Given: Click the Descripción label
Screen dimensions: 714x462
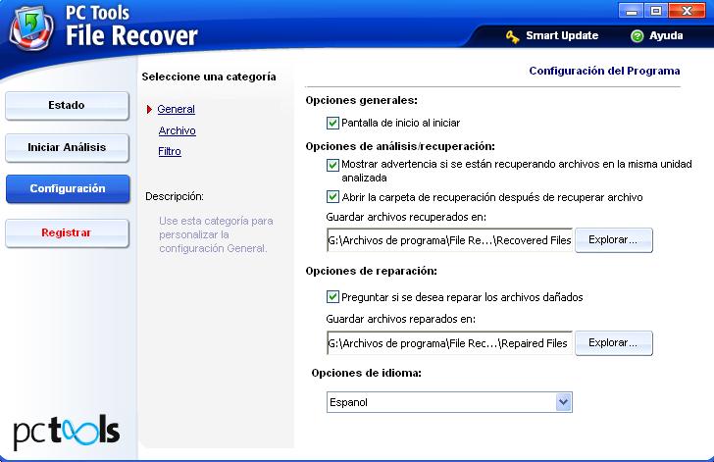Looking at the screenshot, I should tap(175, 196).
